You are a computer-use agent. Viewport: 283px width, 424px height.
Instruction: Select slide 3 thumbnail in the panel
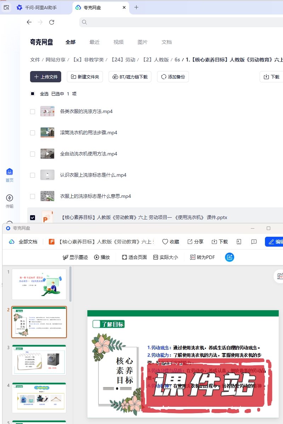pyautogui.click(x=39, y=360)
